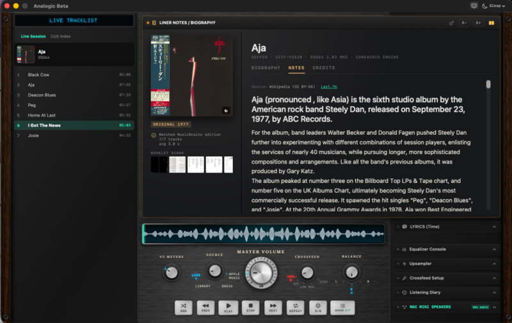
Task: Set the source selector to LIBRARY
Action: pyautogui.click(x=203, y=286)
